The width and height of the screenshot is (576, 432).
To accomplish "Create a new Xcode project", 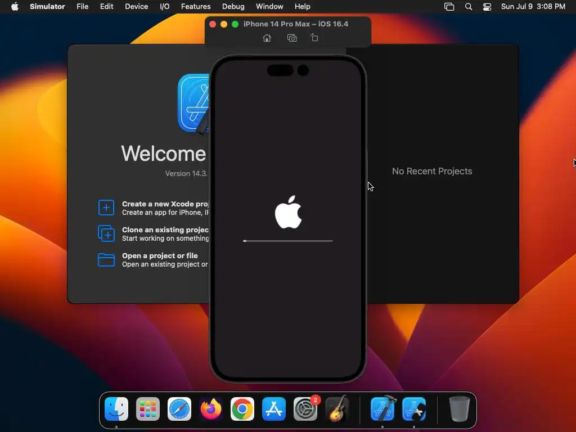I will (x=153, y=208).
